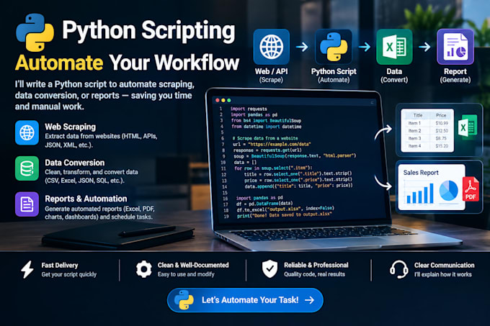The width and height of the screenshot is (490, 326).
Task: Open the Sales Report card
Action: click(439, 187)
